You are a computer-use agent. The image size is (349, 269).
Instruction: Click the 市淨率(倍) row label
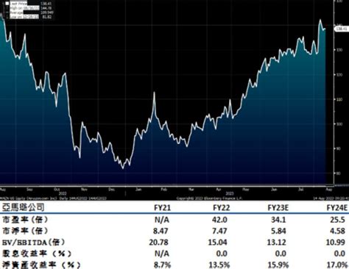coord(25,231)
